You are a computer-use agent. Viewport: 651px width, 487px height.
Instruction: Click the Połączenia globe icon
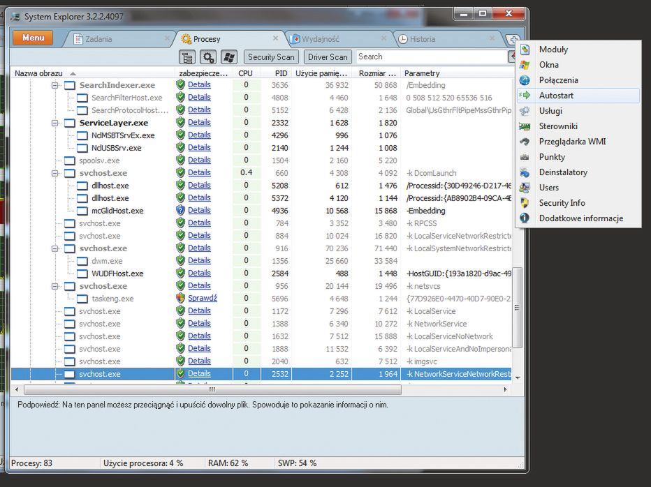click(525, 80)
